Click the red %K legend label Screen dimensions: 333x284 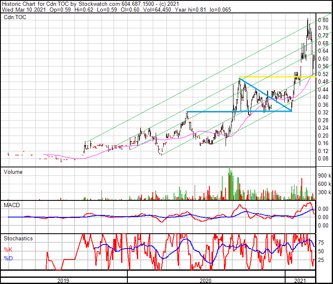click(8, 249)
